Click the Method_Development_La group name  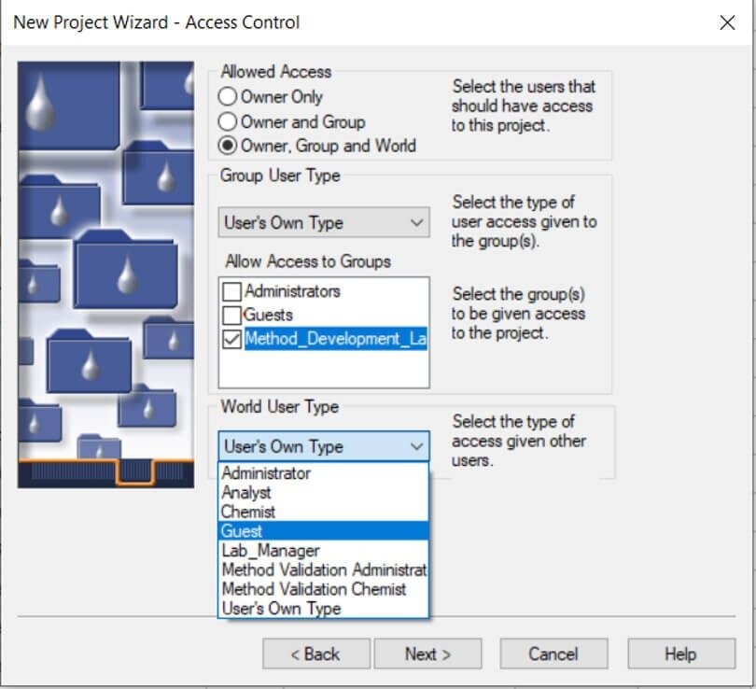(336, 339)
